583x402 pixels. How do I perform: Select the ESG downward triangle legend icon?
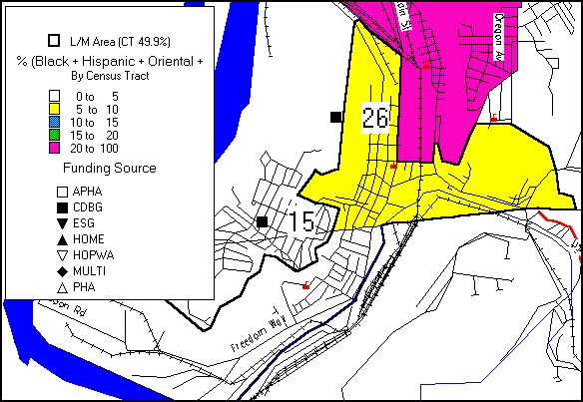tap(62, 223)
